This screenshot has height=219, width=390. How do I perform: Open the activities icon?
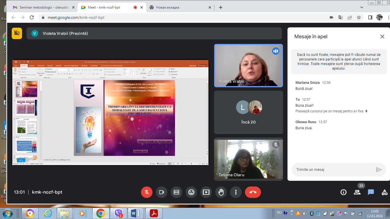[385, 192]
